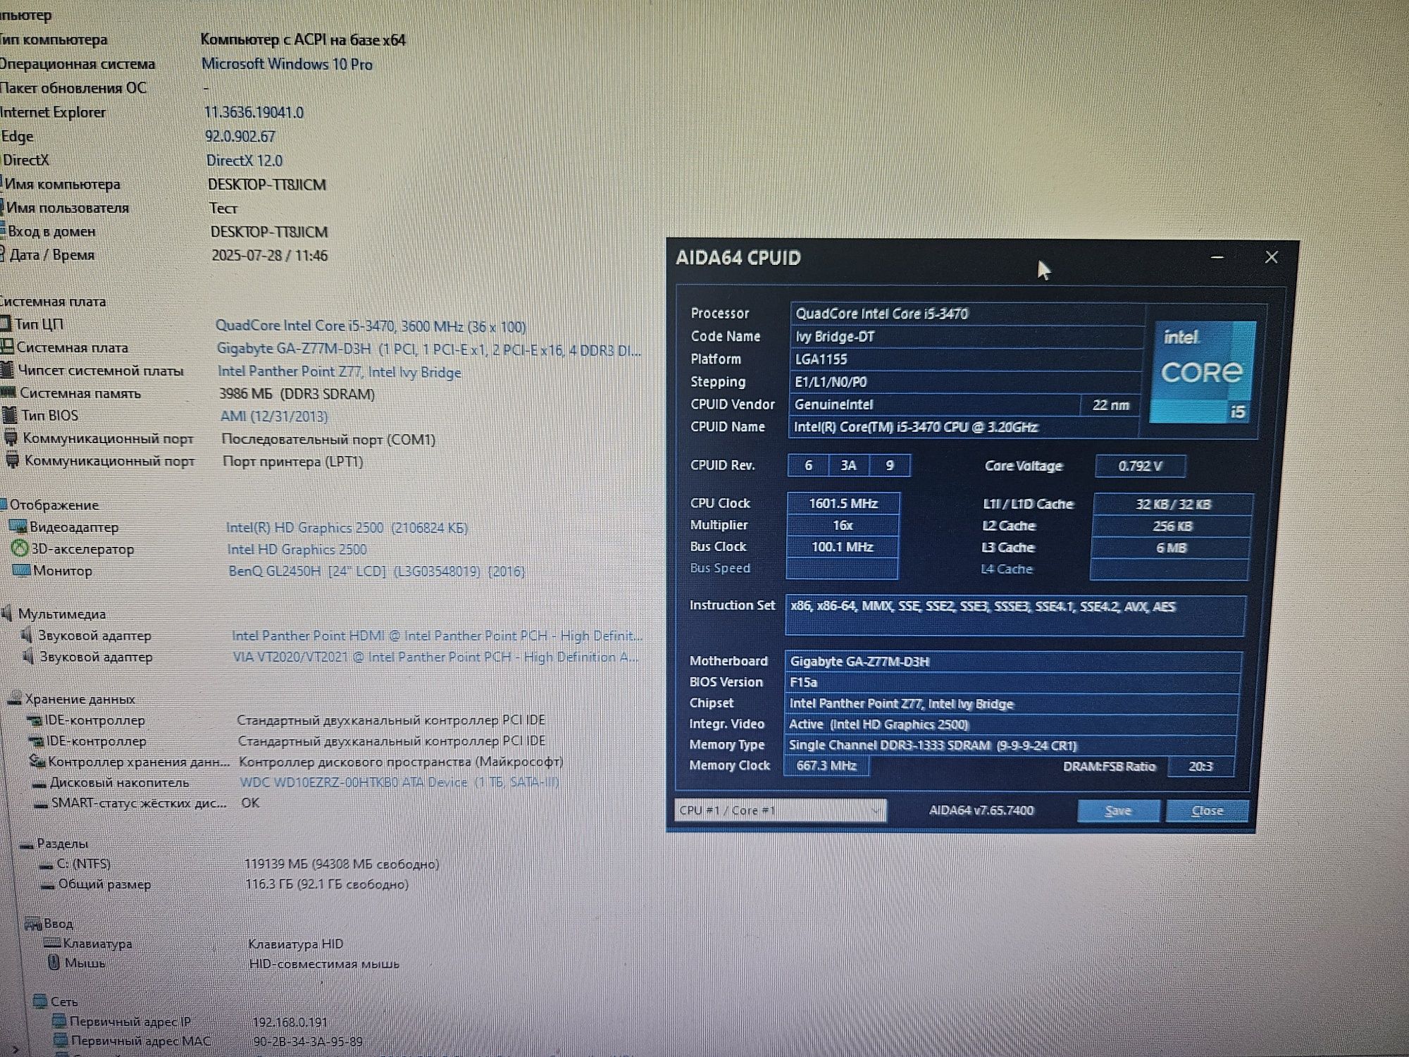Click the keyboard icon beside Клавиатура

(x=52, y=943)
